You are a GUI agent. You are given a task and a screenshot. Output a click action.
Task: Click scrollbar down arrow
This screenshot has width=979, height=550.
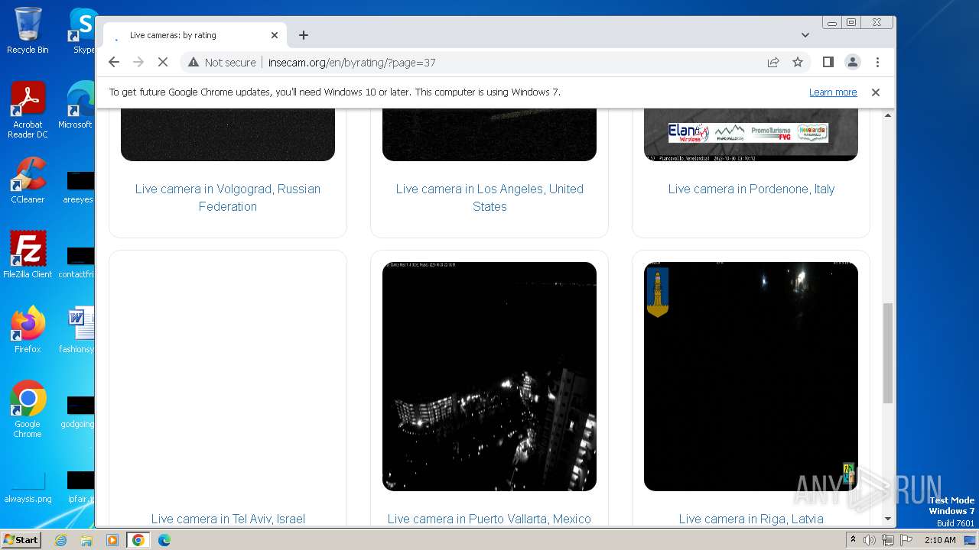[x=888, y=519]
